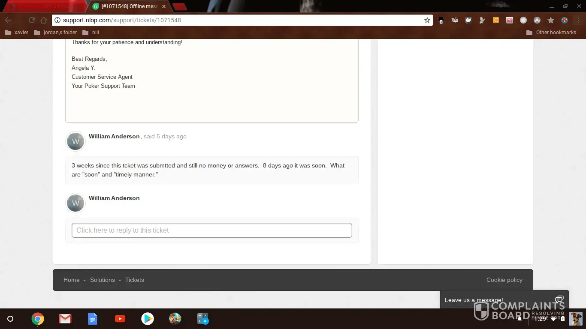Click the green headset favicon on the ticket tab

tap(96, 6)
